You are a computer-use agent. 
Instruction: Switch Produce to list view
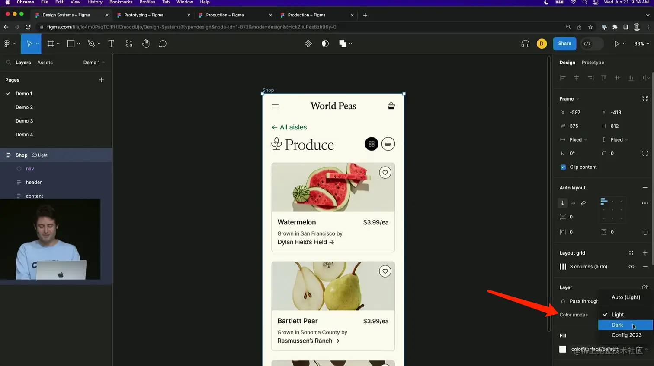(x=388, y=144)
